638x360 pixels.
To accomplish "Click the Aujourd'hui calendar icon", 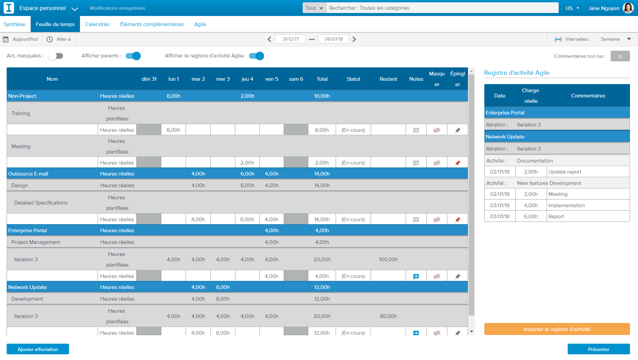I will (x=6, y=39).
